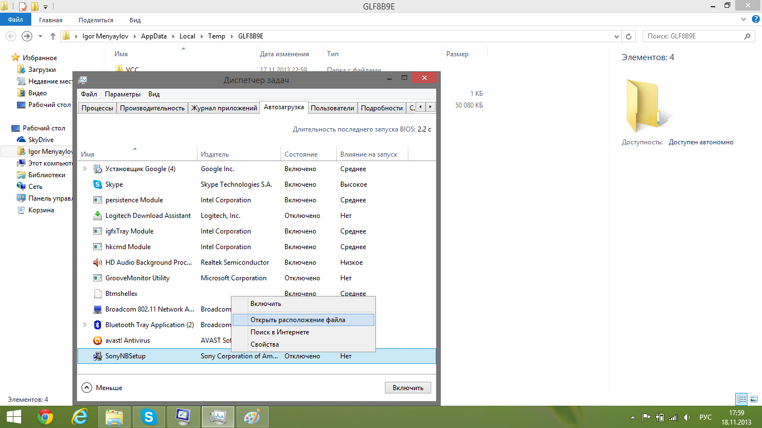The height and width of the screenshot is (428, 762).
Task: Expand the Bluetooth Tray Application group
Action: pos(85,325)
